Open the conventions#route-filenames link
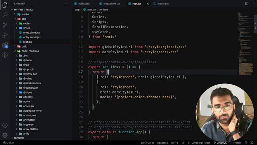This screenshot has height=145, width=257. tap(143, 127)
